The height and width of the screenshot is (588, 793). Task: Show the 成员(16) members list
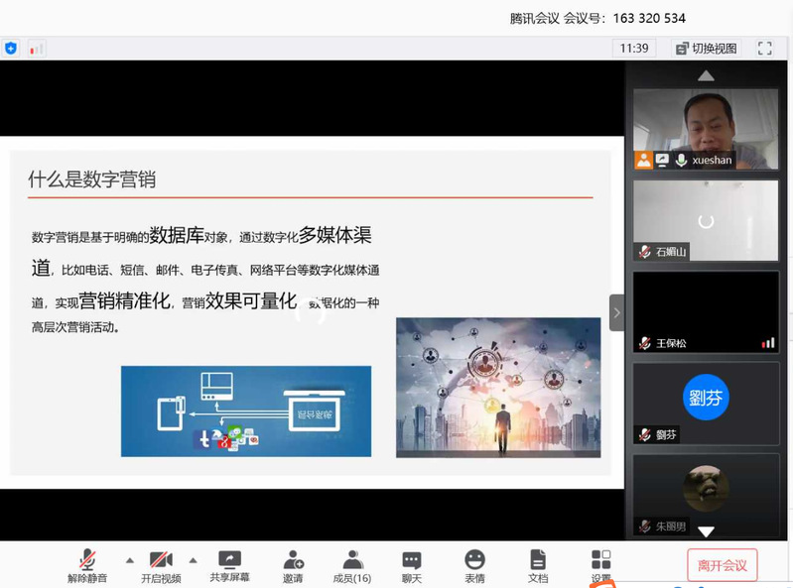pos(351,565)
